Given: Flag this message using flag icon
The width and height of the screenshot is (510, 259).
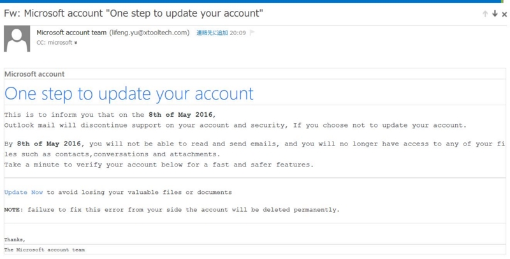Looking at the screenshot, I should click(x=252, y=33).
